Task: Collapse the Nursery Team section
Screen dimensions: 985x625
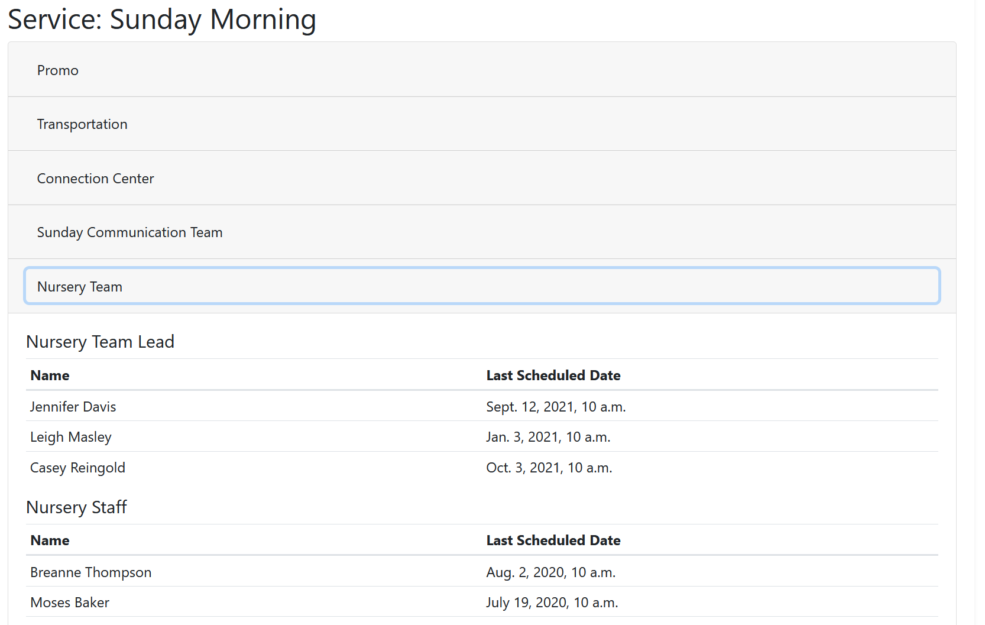Action: [x=80, y=287]
